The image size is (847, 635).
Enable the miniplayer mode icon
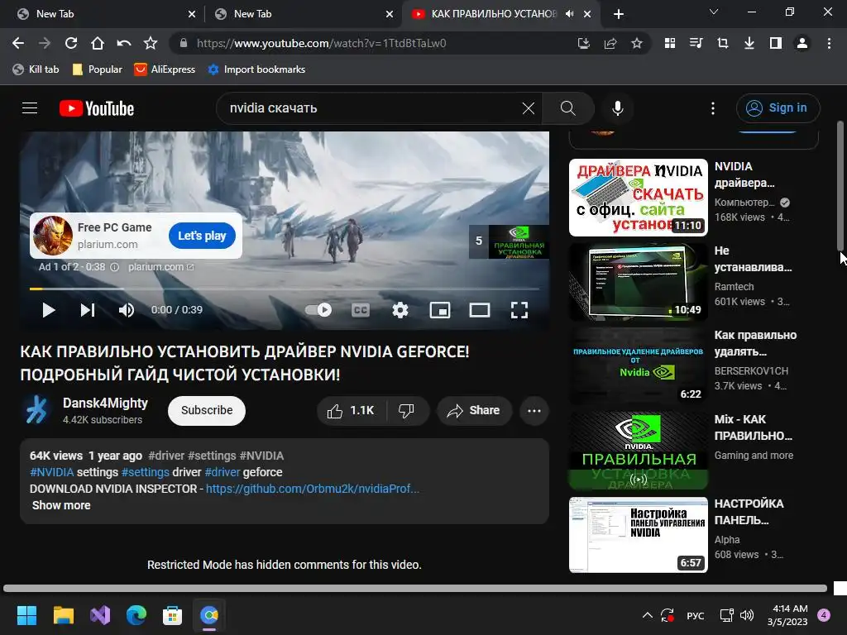440,310
